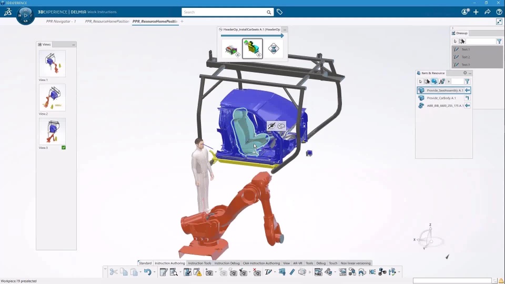Screen dimensions: 505x284
Task: Open the View.1 thumbnail
Action: tap(52, 64)
